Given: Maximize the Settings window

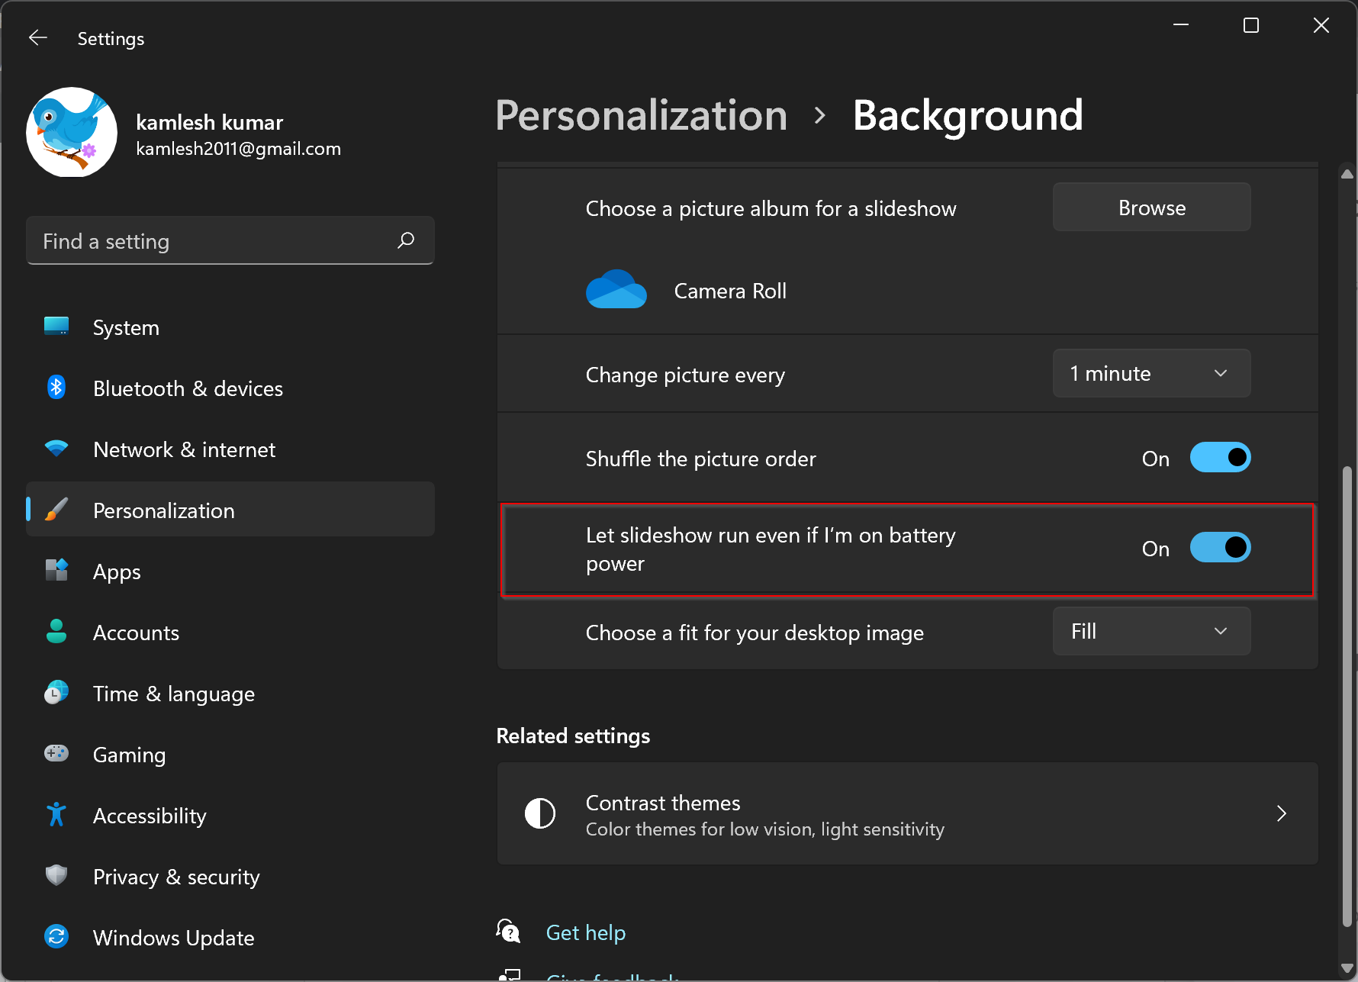Looking at the screenshot, I should (1251, 25).
